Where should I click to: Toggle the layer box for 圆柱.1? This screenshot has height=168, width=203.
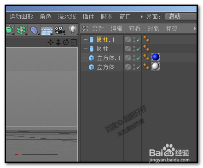click(x=128, y=39)
